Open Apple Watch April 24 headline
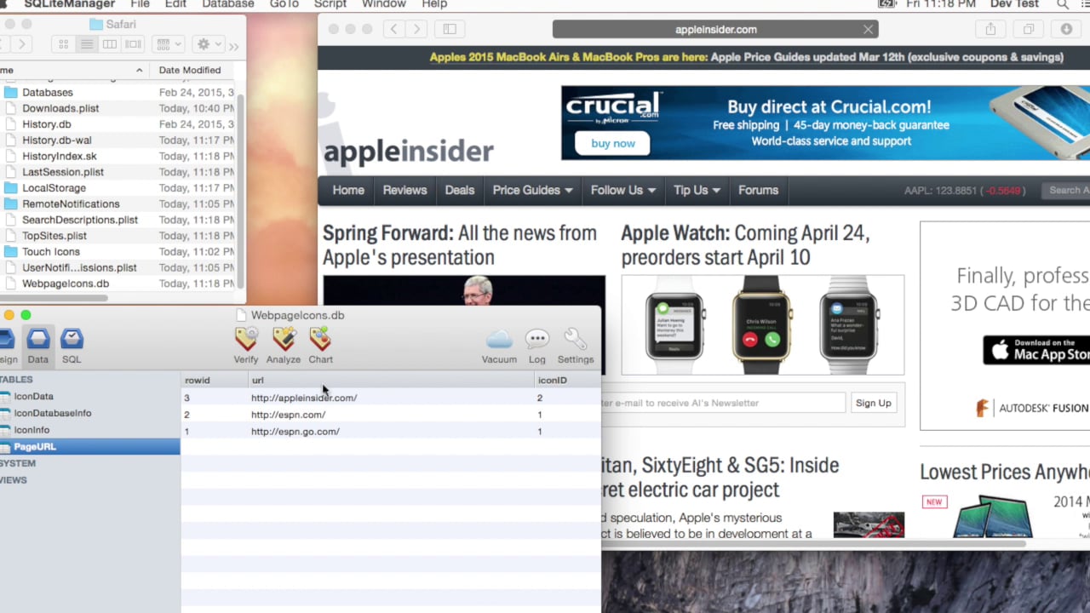Screen dimensions: 1090x613 [746, 245]
